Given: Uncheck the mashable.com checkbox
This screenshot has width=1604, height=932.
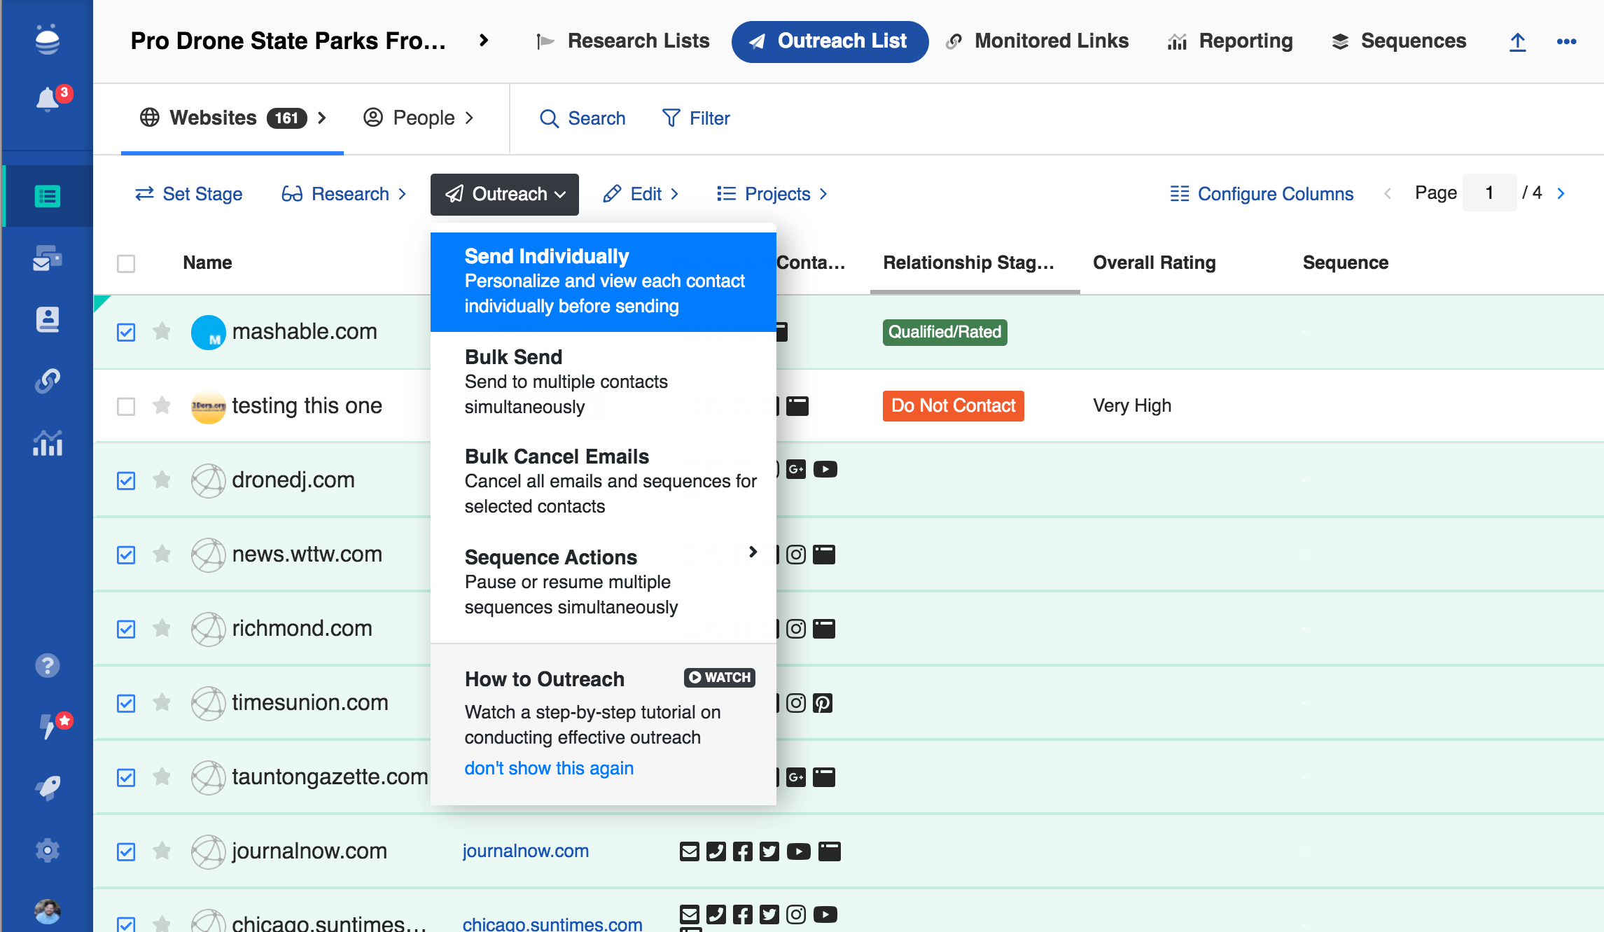Looking at the screenshot, I should [126, 332].
